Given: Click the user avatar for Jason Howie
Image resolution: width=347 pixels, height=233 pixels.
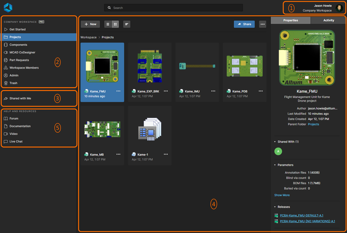Looking at the screenshot, I should tap(339, 8).
